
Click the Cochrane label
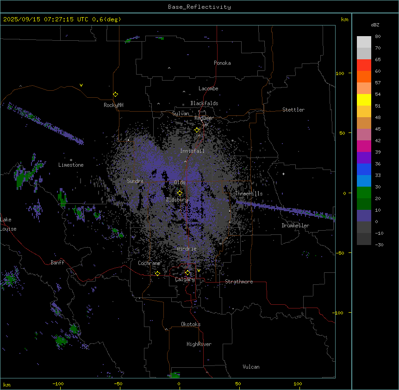click(149, 263)
